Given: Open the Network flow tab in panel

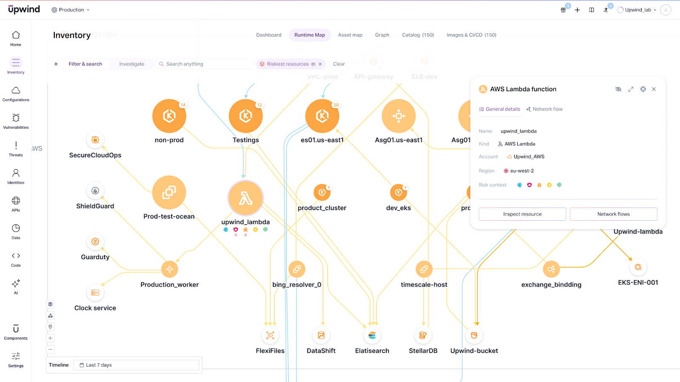Looking at the screenshot, I should click(x=544, y=109).
